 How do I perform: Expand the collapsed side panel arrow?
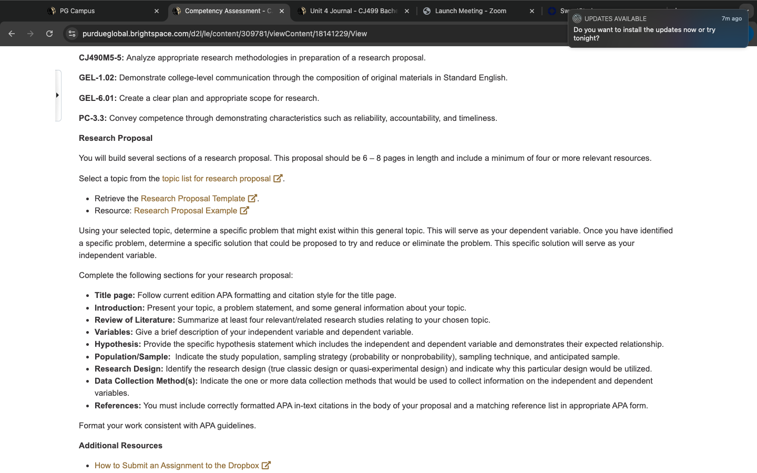(x=57, y=96)
